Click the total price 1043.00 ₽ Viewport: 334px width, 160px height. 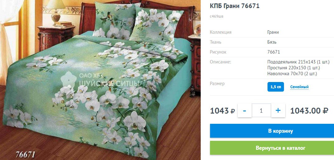(x=309, y=110)
